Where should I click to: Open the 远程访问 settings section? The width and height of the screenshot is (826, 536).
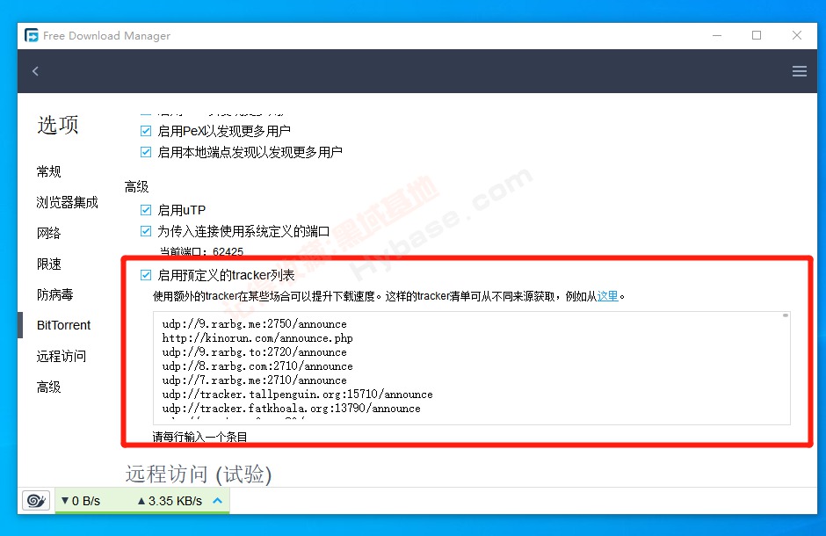tap(62, 356)
